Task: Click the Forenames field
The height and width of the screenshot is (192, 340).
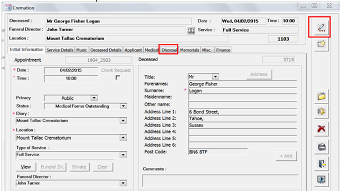Action: [x=242, y=84]
